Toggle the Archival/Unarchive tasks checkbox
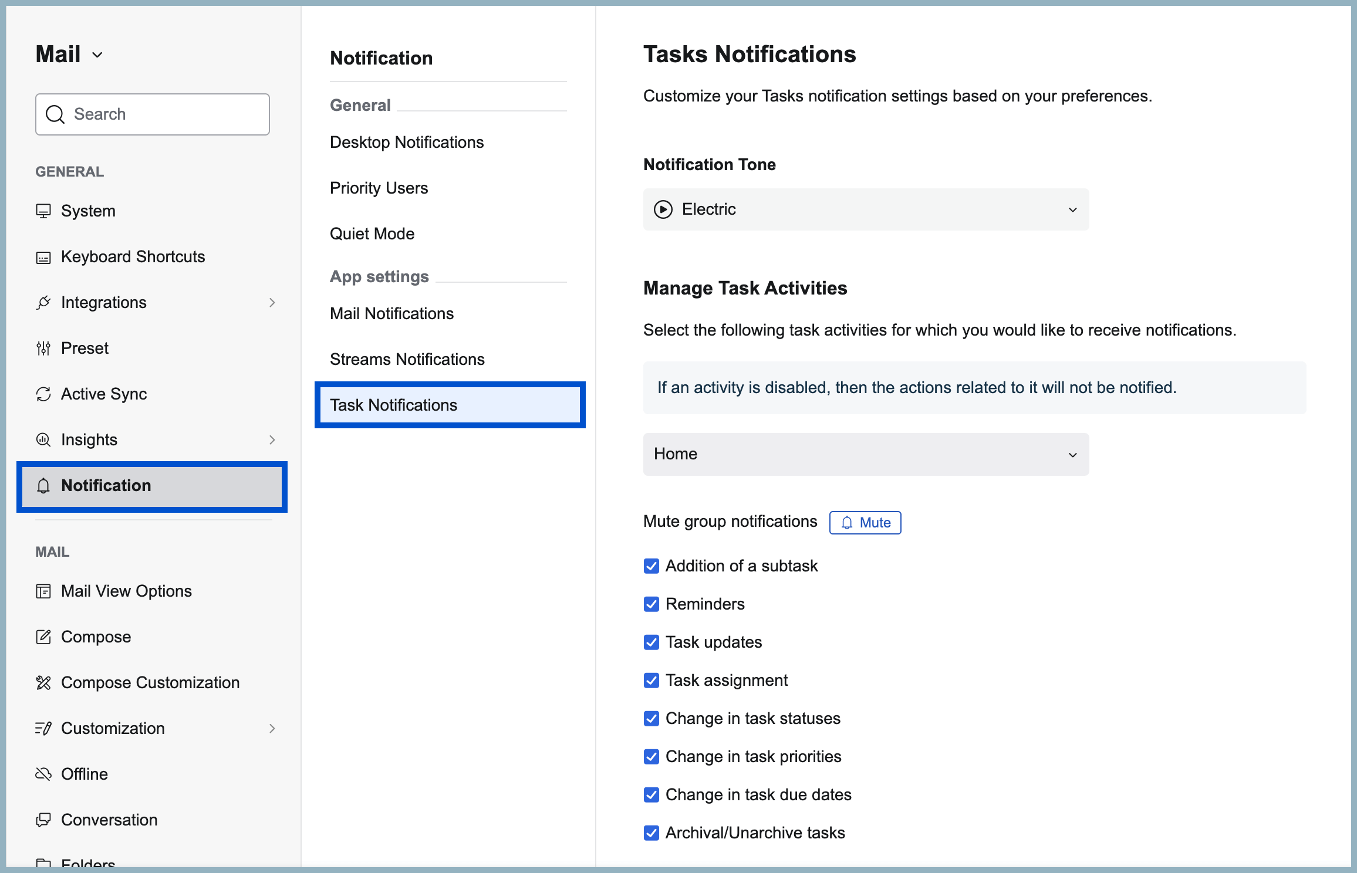Screen dimensions: 1357x873 (x=652, y=833)
